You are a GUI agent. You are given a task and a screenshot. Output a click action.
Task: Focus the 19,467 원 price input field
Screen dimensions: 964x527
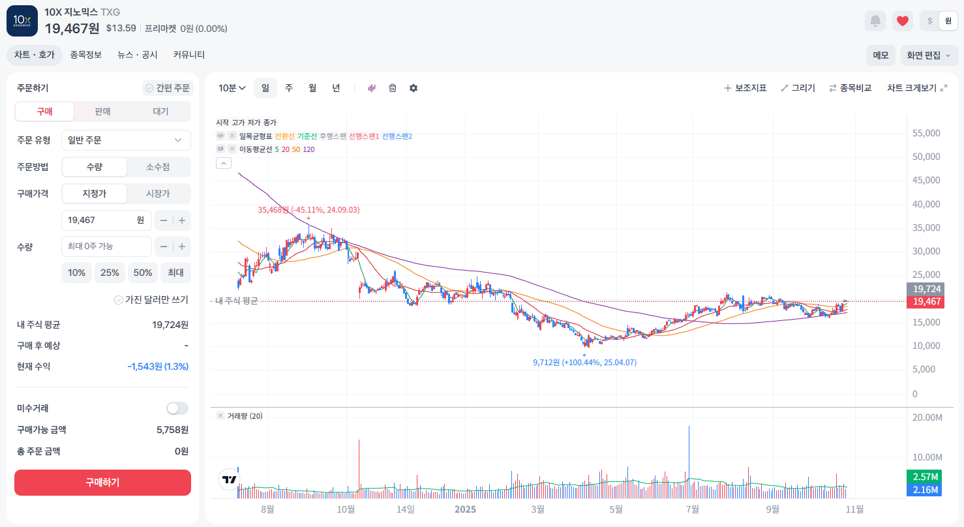(x=106, y=220)
